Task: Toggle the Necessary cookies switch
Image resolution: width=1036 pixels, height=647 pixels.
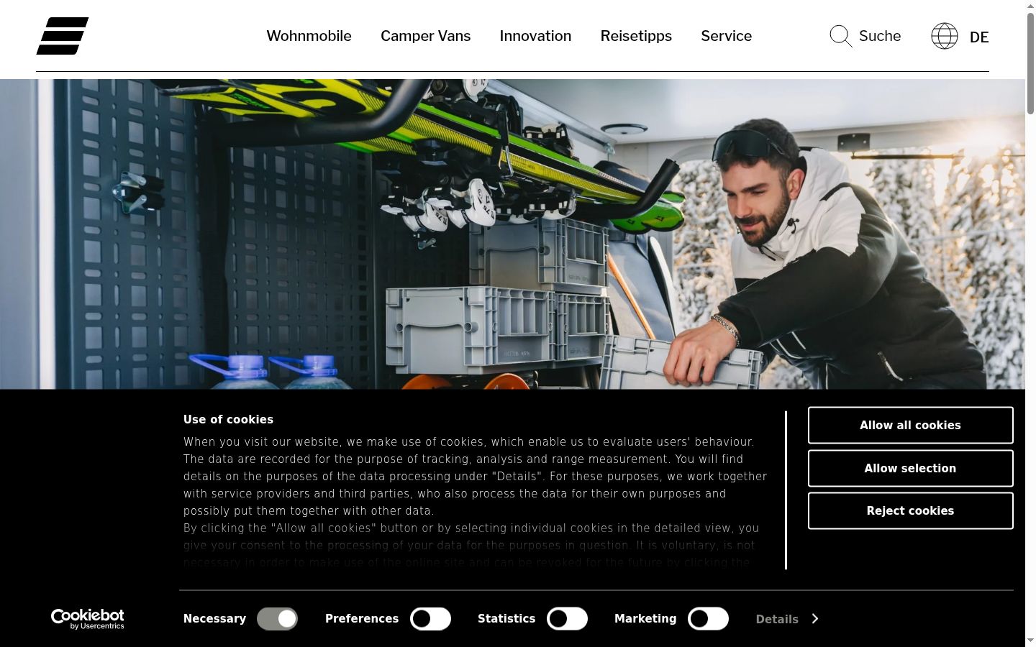Action: click(x=277, y=619)
